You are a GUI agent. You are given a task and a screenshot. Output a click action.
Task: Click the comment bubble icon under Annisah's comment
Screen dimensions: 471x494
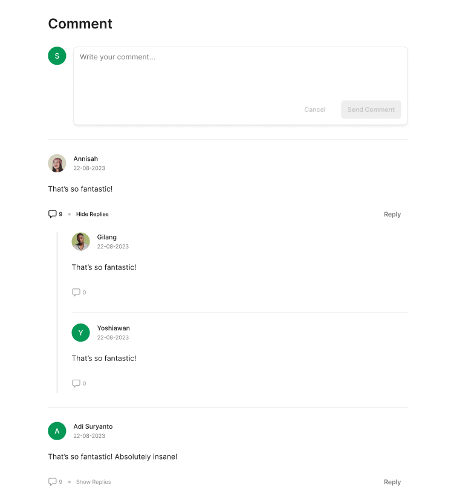point(52,214)
